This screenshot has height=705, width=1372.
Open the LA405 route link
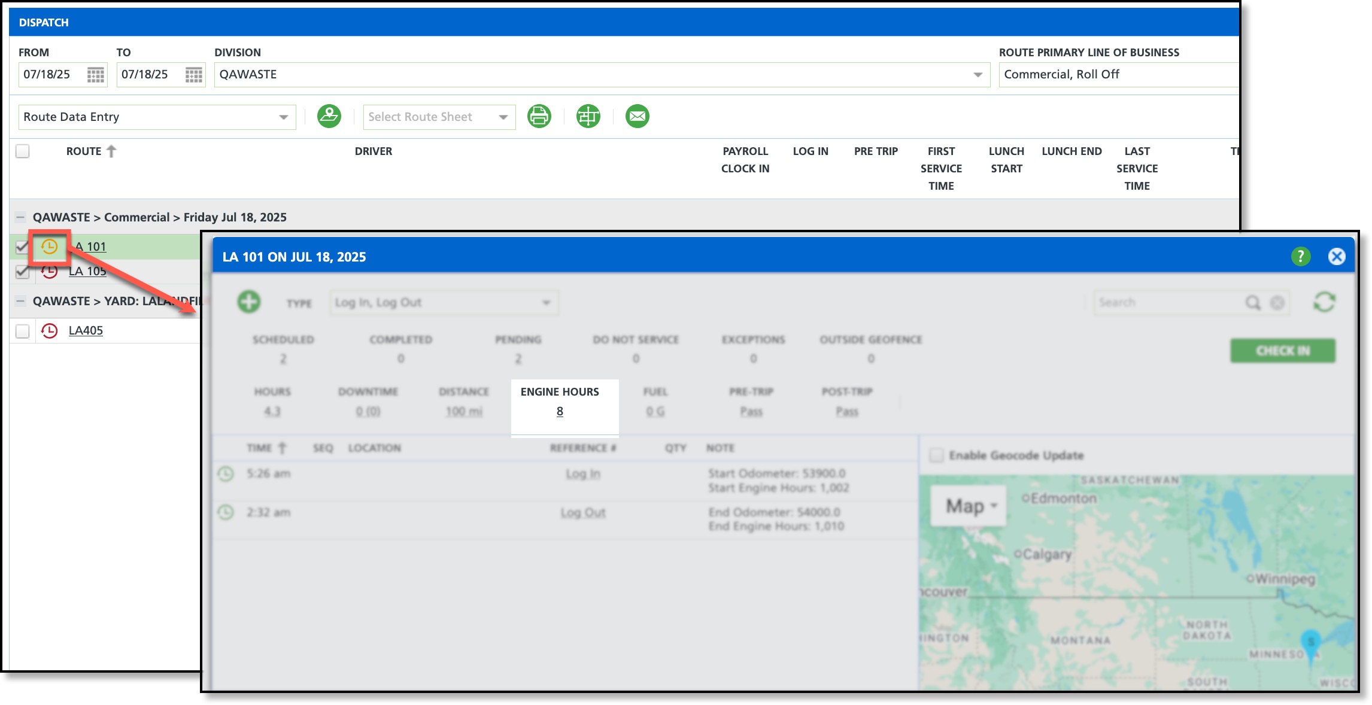point(86,330)
